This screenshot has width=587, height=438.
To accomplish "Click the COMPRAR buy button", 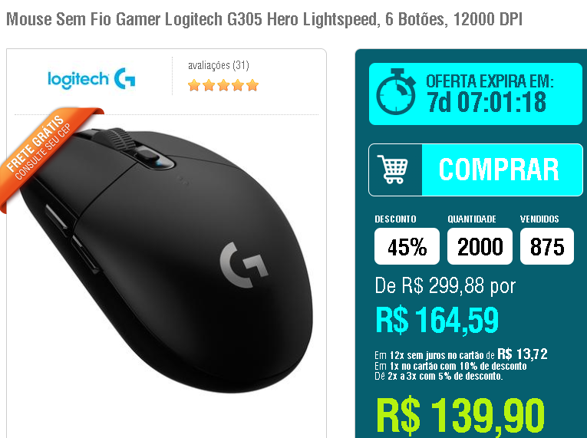I will point(476,170).
